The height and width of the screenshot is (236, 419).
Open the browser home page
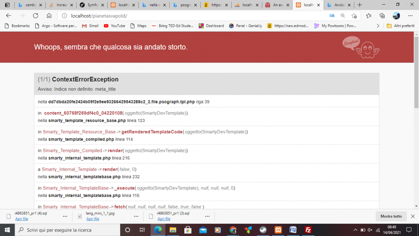coord(49,16)
